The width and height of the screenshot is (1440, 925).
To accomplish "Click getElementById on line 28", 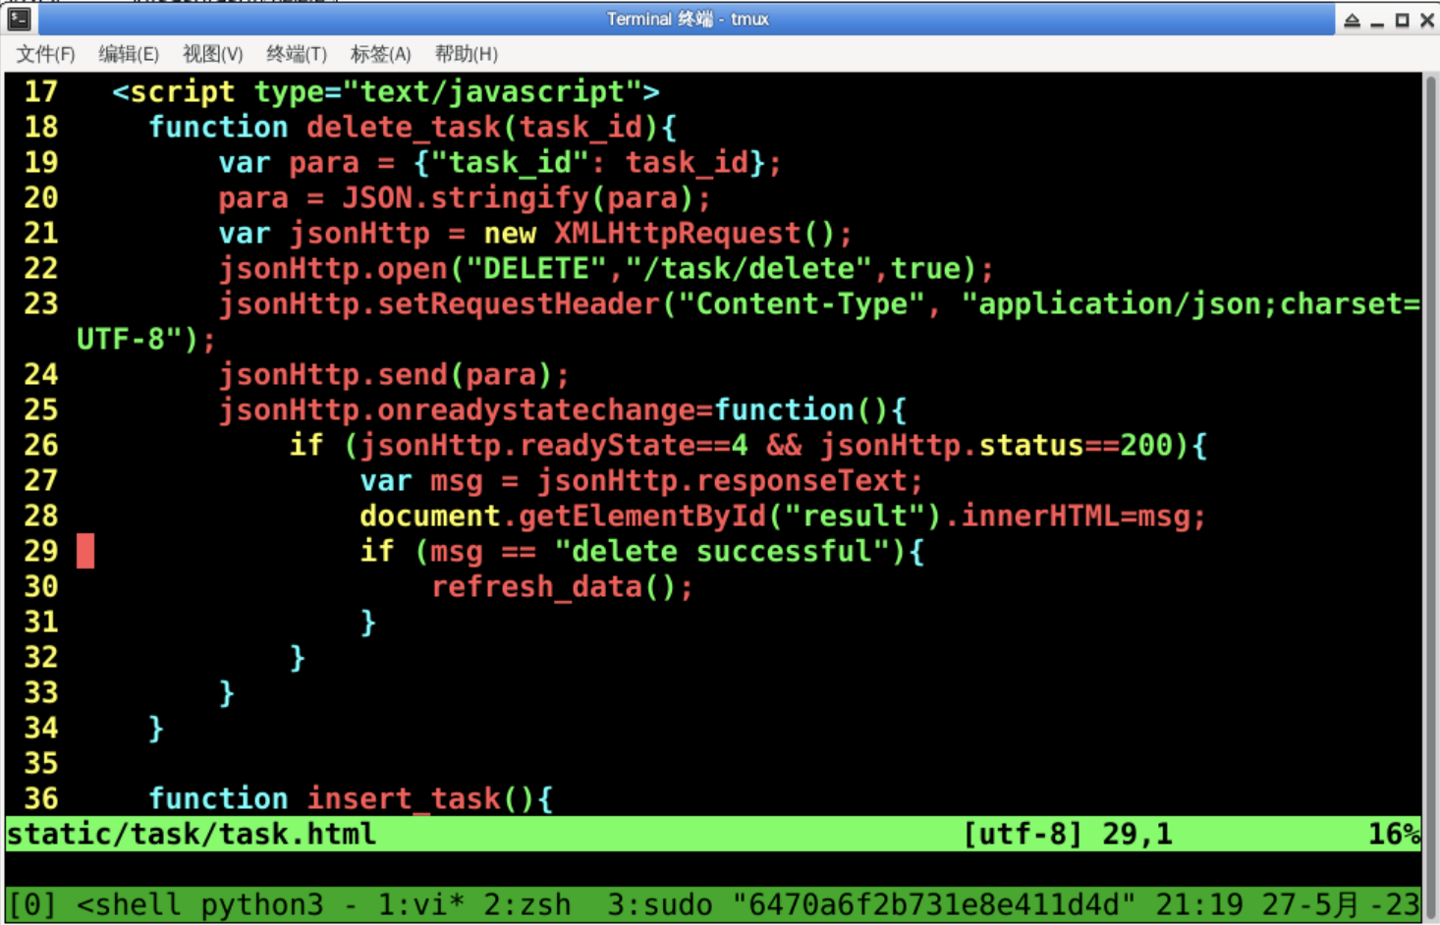I will (642, 516).
